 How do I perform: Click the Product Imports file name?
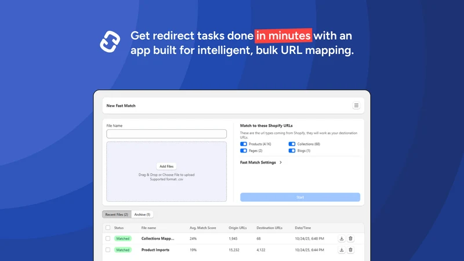point(155,250)
